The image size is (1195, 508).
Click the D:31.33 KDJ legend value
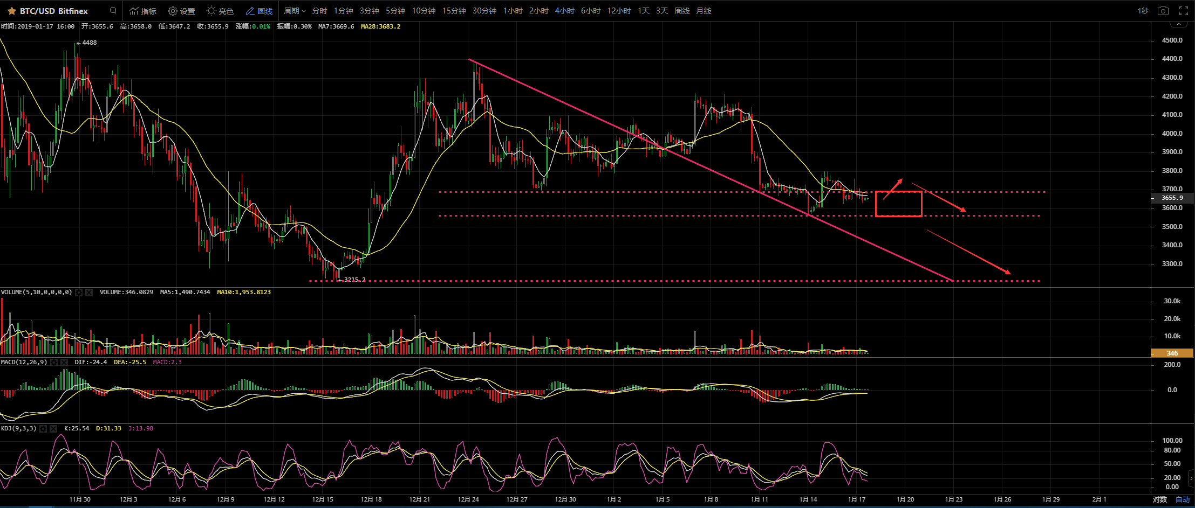(x=108, y=428)
